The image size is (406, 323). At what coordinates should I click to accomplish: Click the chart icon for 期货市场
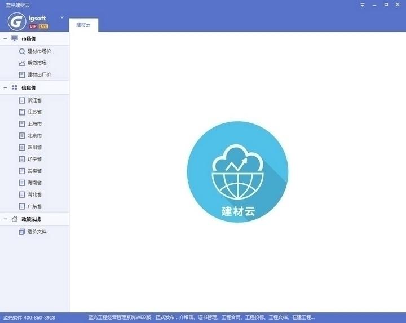tap(22, 63)
